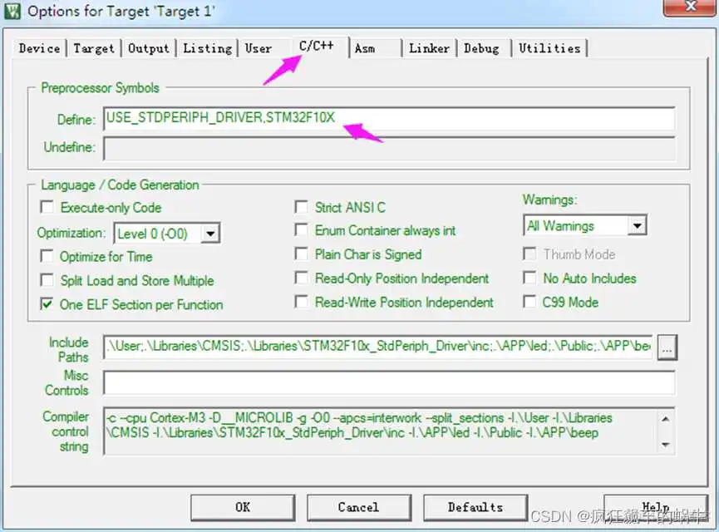Open the Optimization level dropdown
The height and width of the screenshot is (532, 719).
210,234
